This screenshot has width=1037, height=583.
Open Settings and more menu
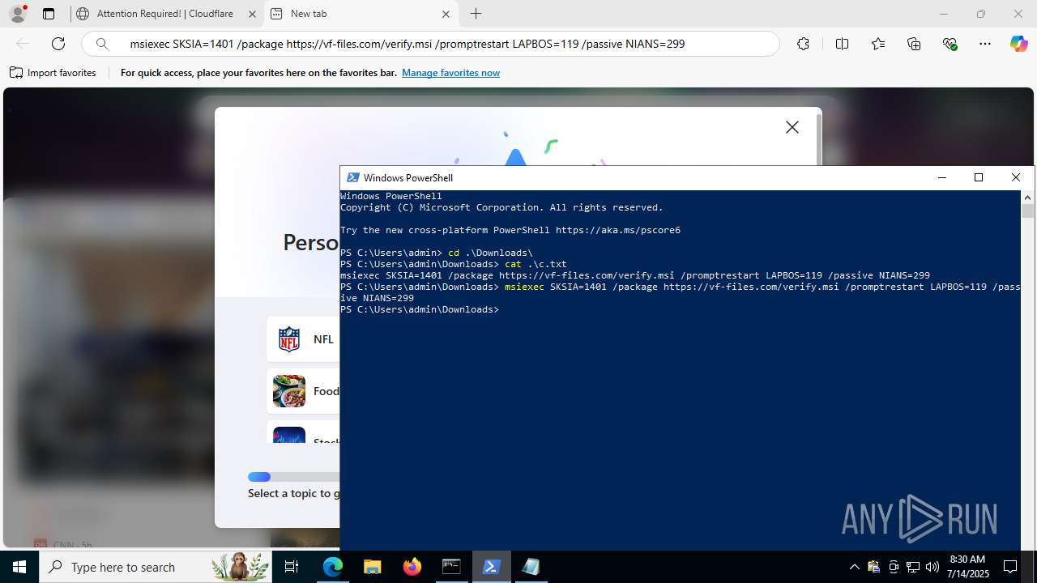click(985, 44)
